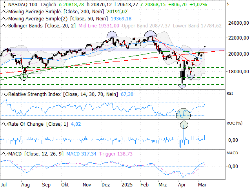Click the wave icon beside Bollinger Bands
This screenshot has height=188, width=251.
(5, 26)
